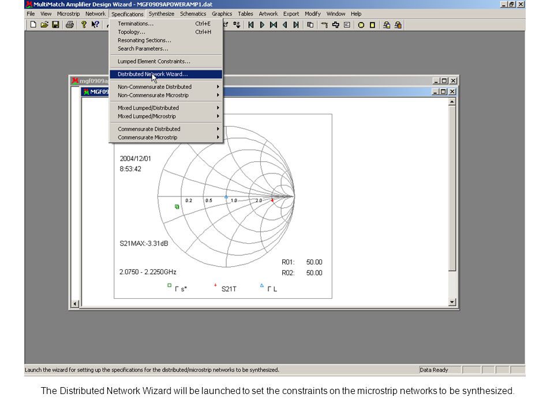
Task: Jump to first with the bar-left-triangle icon
Action: click(x=251, y=25)
